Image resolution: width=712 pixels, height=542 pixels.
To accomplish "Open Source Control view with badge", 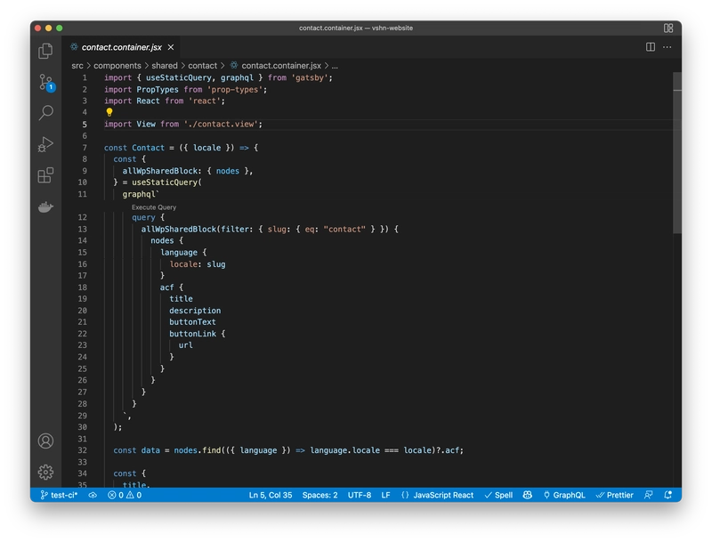I will pos(46,82).
